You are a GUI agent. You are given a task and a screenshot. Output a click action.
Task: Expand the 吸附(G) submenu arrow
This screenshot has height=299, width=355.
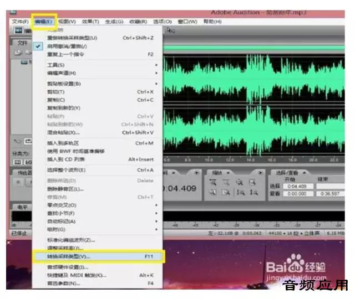point(156,230)
